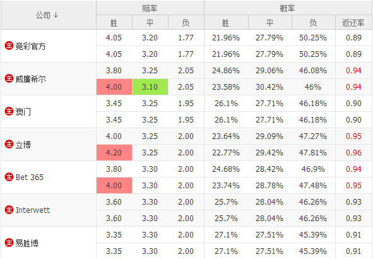Open the Interwett company name link
This screenshot has height=259, width=373.
coord(33,210)
